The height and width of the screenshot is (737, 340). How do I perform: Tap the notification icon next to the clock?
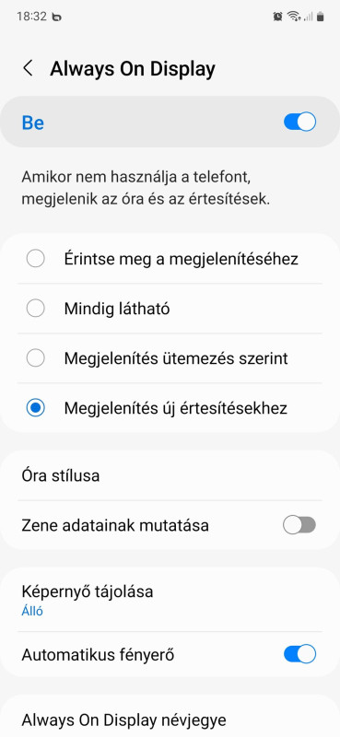point(57,18)
